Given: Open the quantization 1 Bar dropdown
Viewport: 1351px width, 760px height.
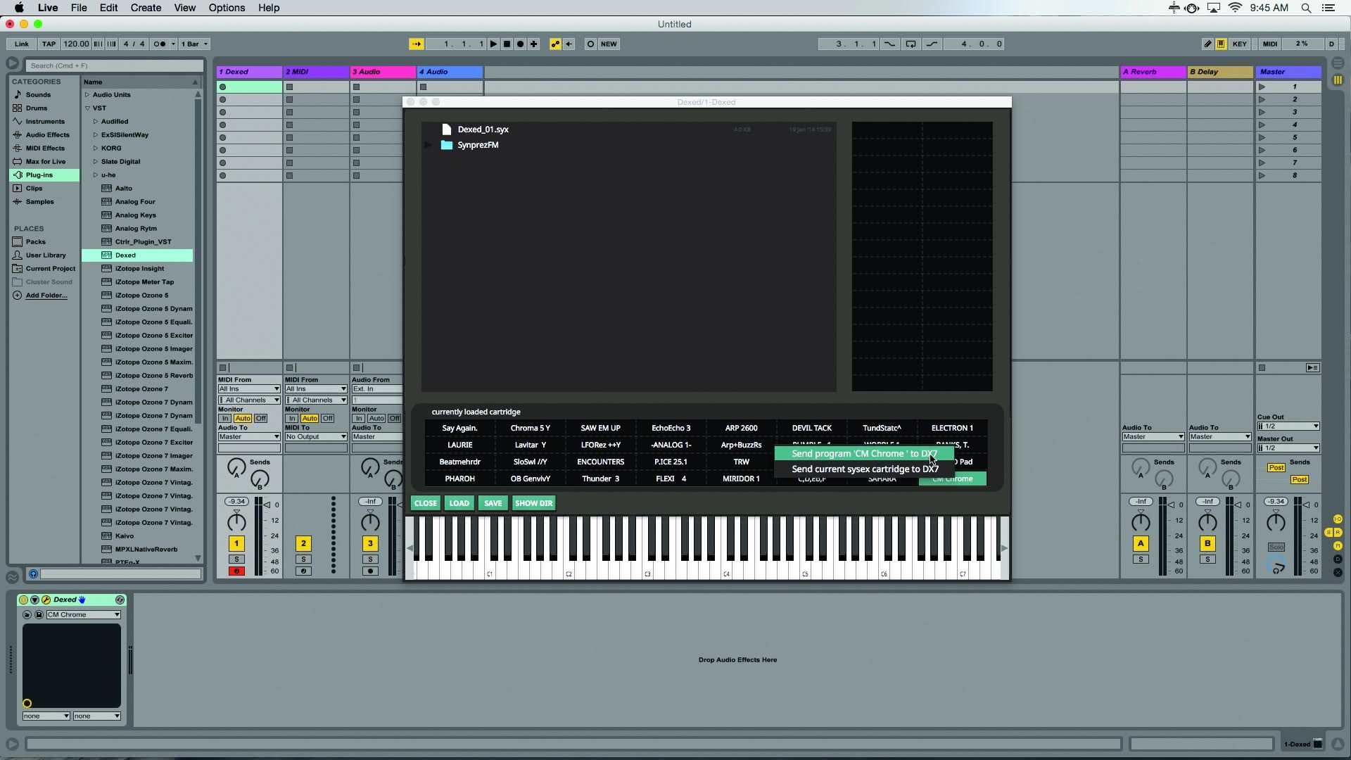Looking at the screenshot, I should [x=195, y=44].
